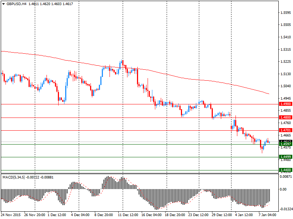Click the 1.4597 green price level label
The width and height of the screenshot is (293, 219).
pos(286,144)
